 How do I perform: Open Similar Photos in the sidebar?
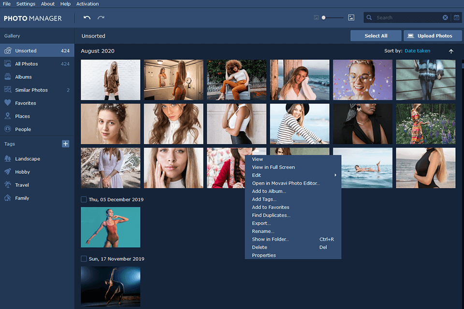31,90
